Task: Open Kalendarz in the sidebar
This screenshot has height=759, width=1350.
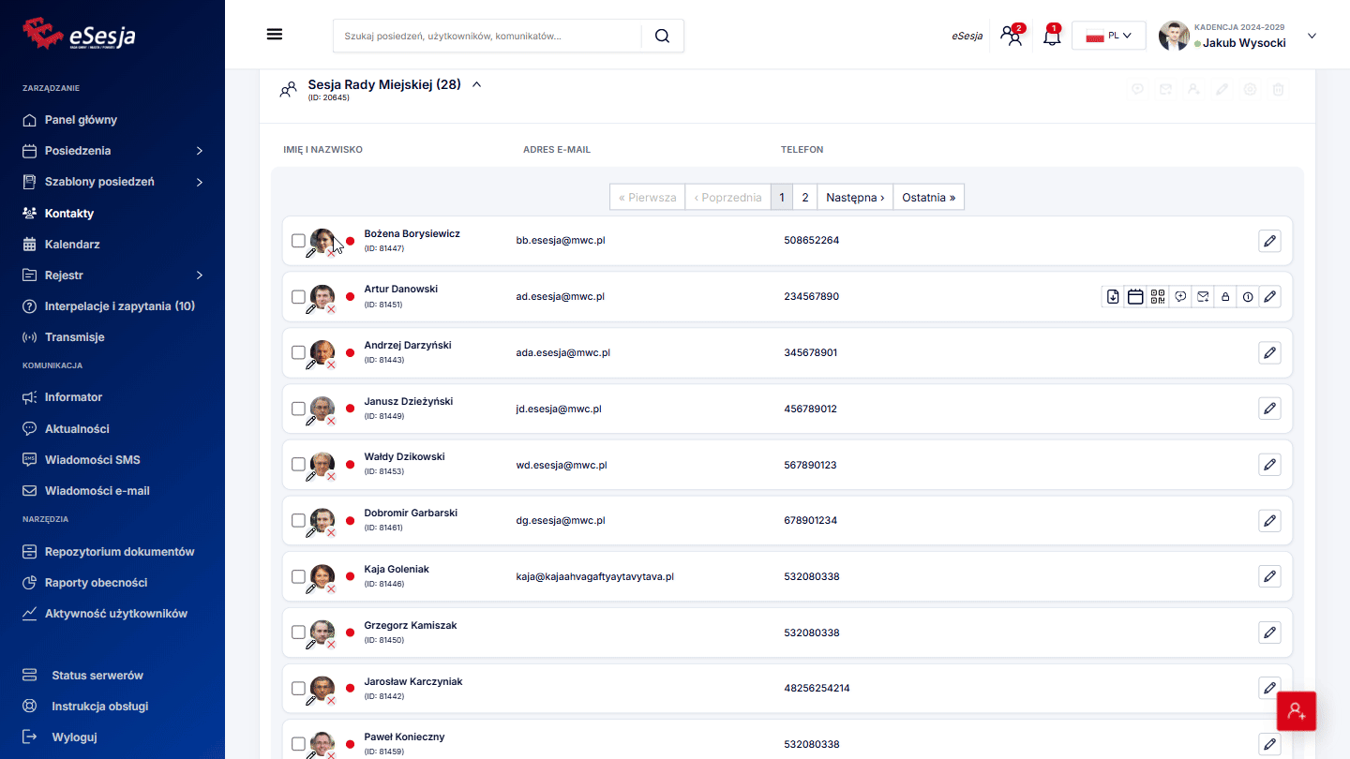Action: pos(72,245)
